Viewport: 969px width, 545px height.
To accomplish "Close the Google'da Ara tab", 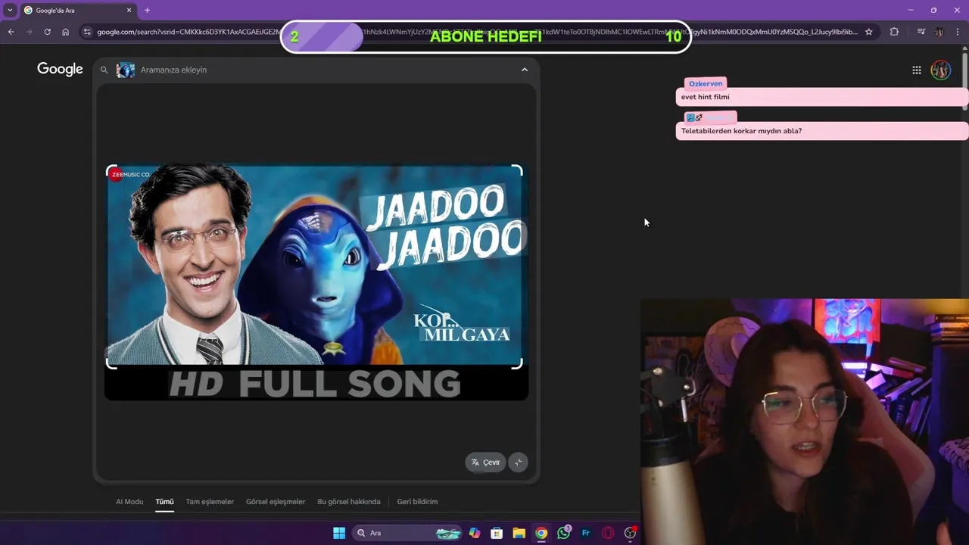I will (x=129, y=10).
